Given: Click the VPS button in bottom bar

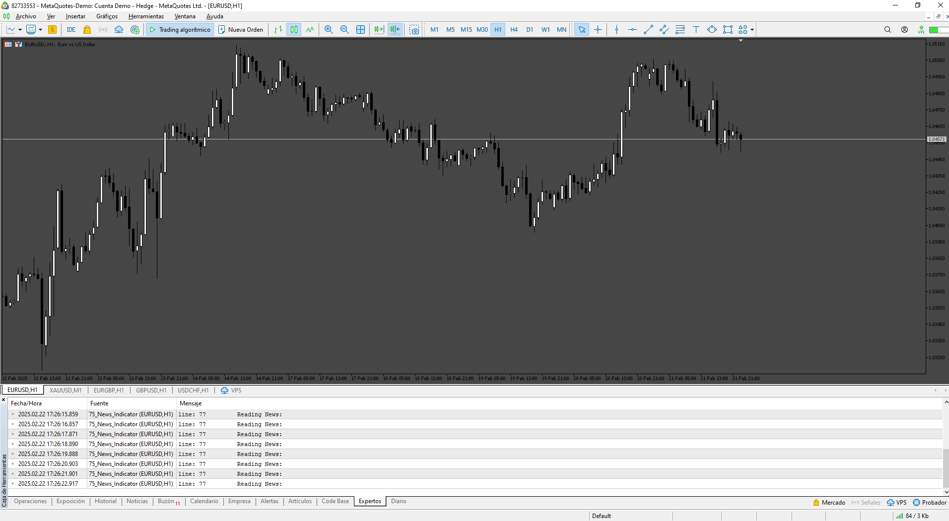Looking at the screenshot, I should [897, 503].
